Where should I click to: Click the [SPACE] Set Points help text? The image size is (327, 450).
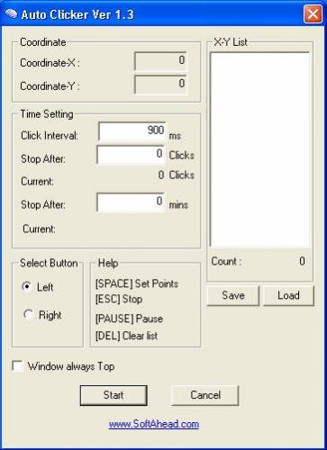pos(137,283)
